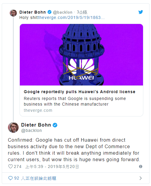Open the 3小時 timestamp of first tweet
Screen dimensions: 151x186
click(x=82, y=12)
